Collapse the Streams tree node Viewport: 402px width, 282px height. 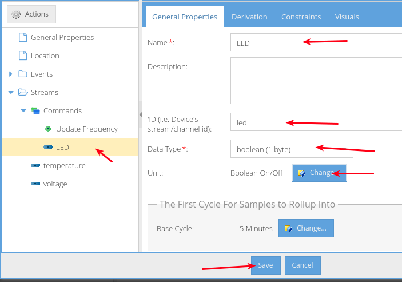(11, 93)
